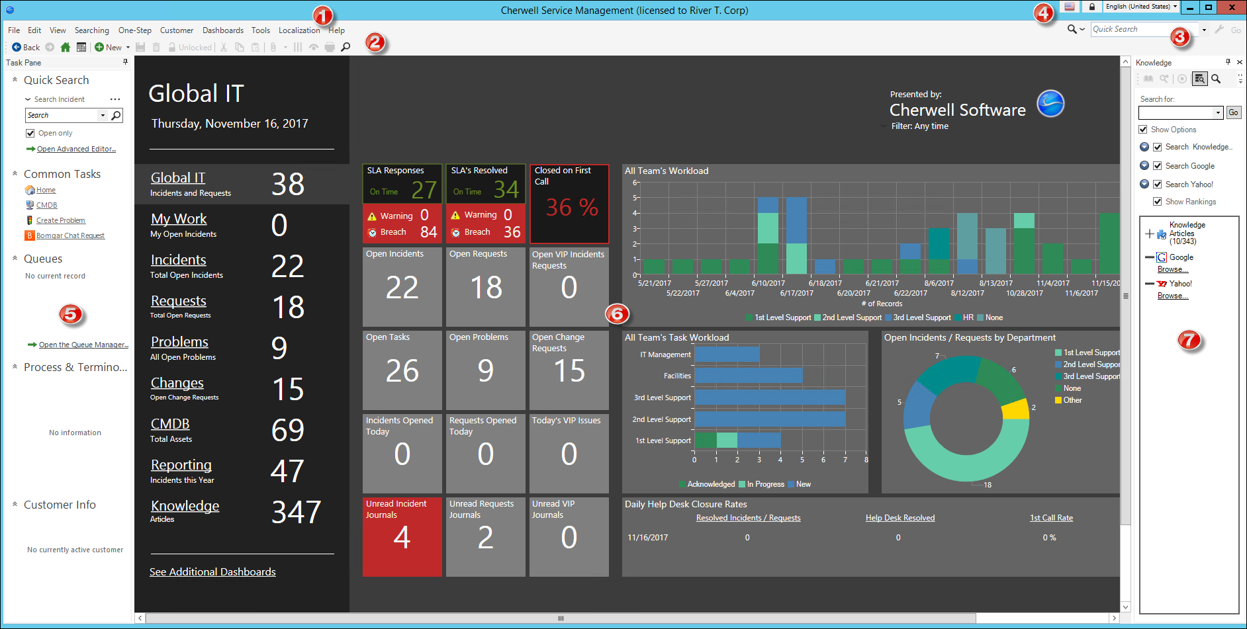Open the search type dropdown beside the magnifier
This screenshot has width=1247, height=629.
click(1082, 30)
